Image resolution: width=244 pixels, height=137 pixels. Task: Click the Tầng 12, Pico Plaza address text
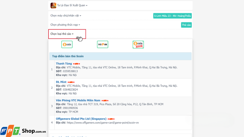115,104
